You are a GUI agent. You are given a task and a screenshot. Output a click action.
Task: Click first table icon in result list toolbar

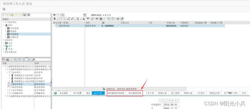[4, 60]
